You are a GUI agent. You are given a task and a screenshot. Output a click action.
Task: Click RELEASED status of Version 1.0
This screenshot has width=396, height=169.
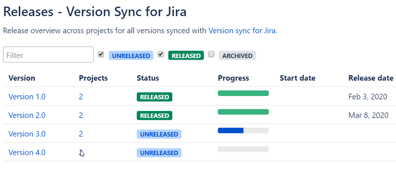(155, 97)
